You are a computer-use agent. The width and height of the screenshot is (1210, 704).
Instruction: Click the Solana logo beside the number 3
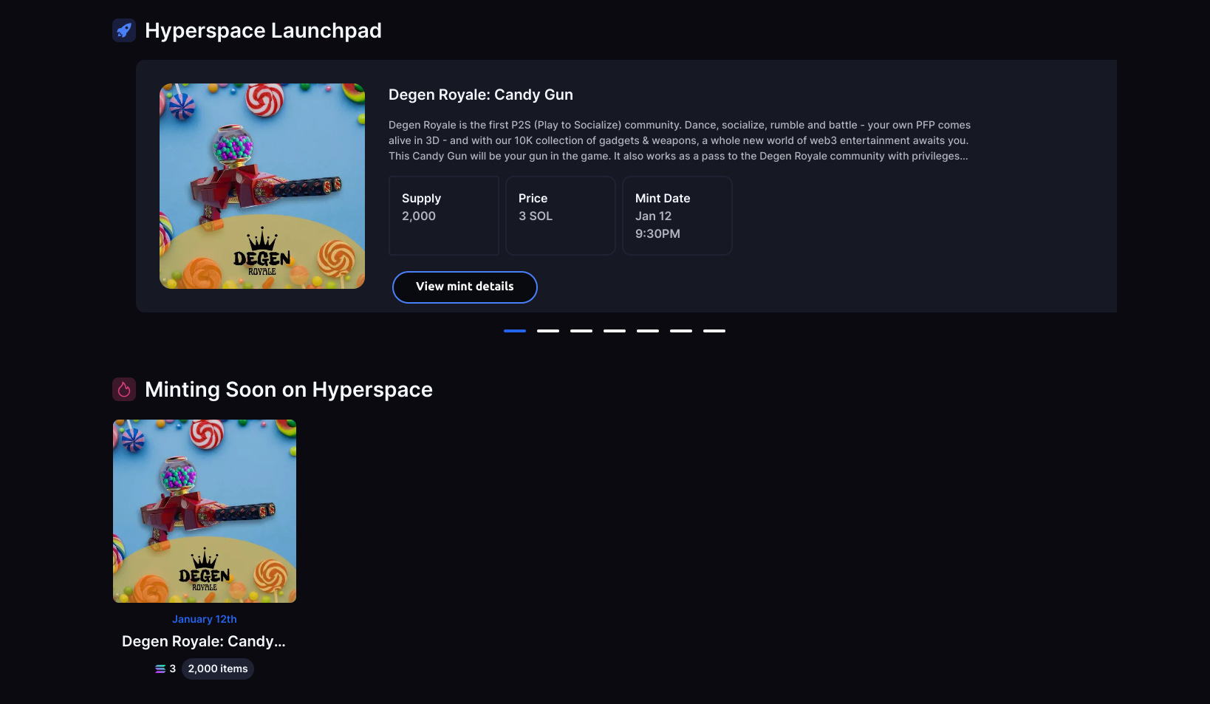tap(160, 669)
